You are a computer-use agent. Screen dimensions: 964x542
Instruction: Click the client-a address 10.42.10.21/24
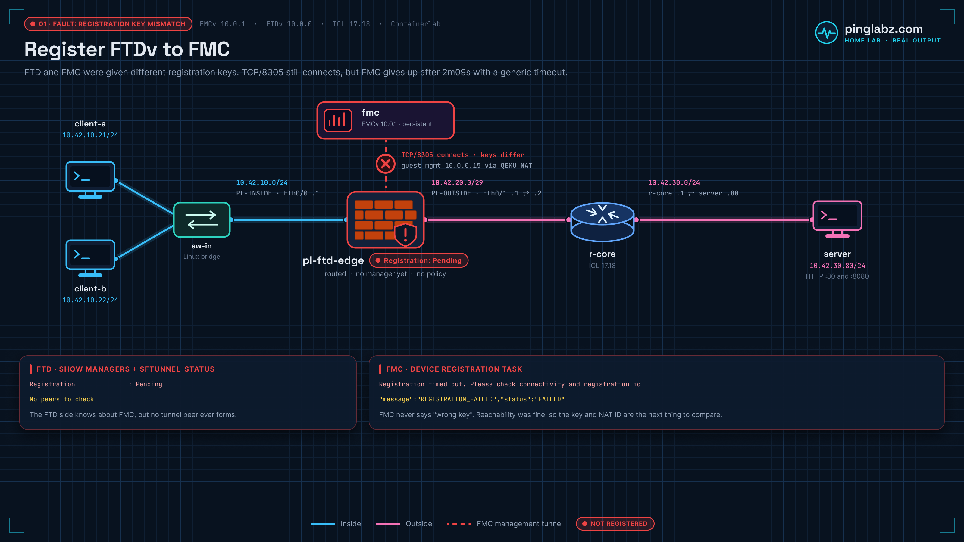click(x=90, y=135)
